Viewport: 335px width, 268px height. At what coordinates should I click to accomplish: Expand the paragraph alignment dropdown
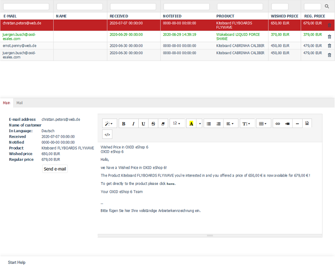[x=230, y=123]
